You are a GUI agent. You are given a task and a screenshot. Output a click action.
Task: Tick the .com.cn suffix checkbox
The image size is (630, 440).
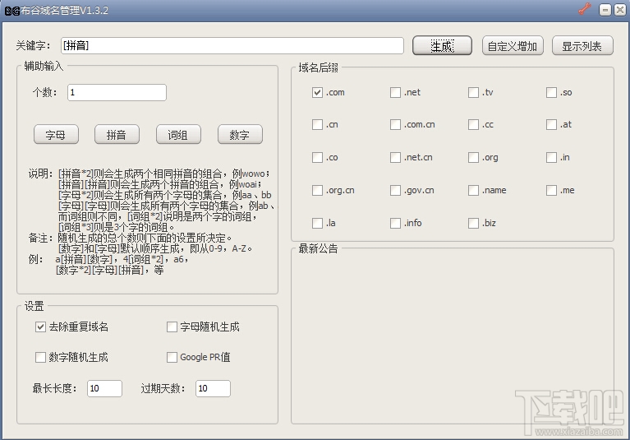pos(395,125)
